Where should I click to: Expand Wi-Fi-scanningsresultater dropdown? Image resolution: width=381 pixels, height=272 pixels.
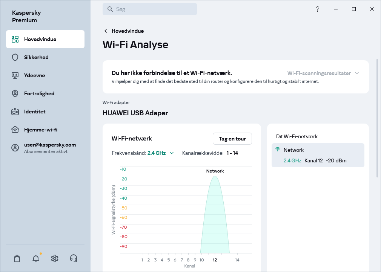coord(323,73)
